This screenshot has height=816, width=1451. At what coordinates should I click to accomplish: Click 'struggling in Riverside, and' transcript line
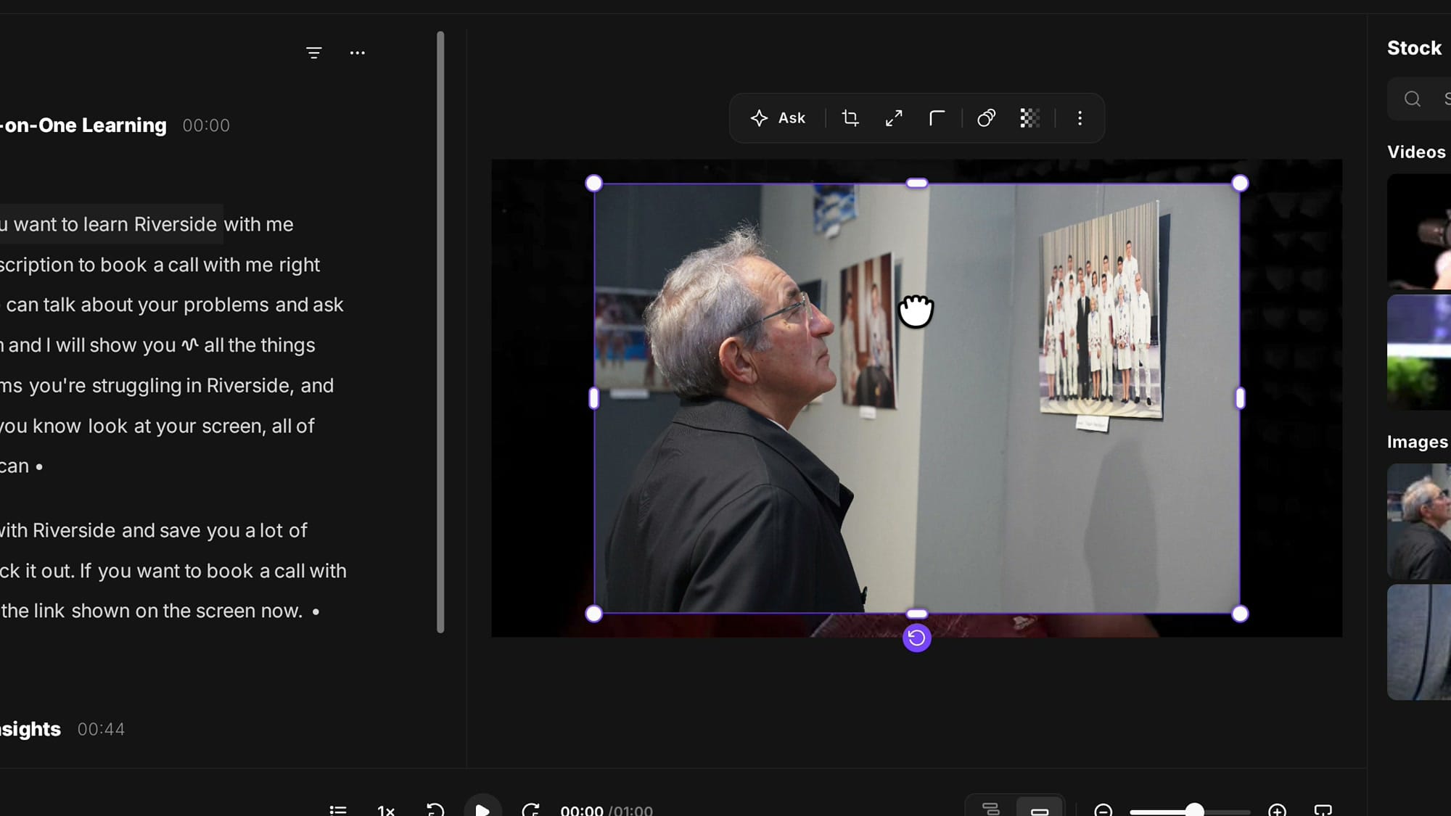[213, 385]
